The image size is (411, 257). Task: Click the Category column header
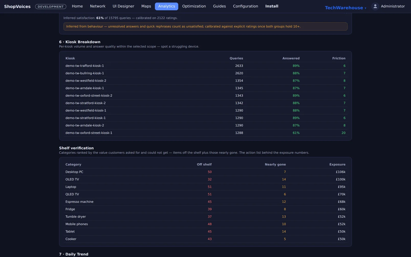pyautogui.click(x=73, y=164)
